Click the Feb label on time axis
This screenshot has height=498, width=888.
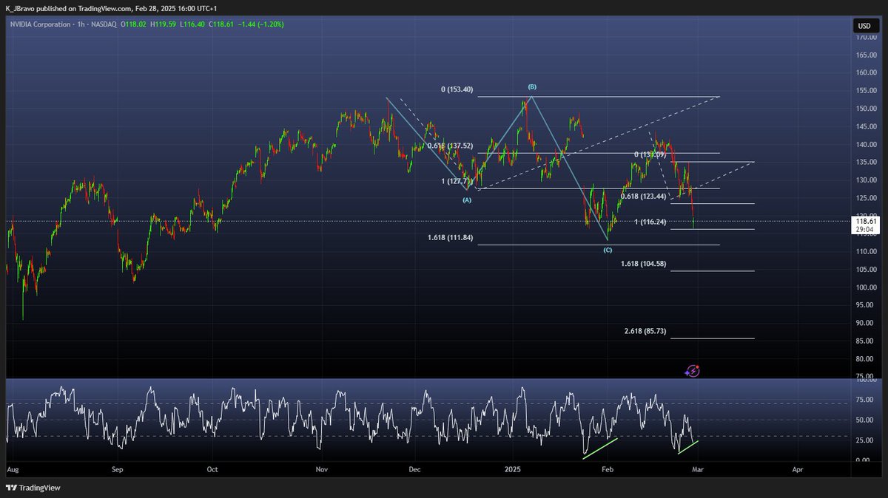pos(608,469)
